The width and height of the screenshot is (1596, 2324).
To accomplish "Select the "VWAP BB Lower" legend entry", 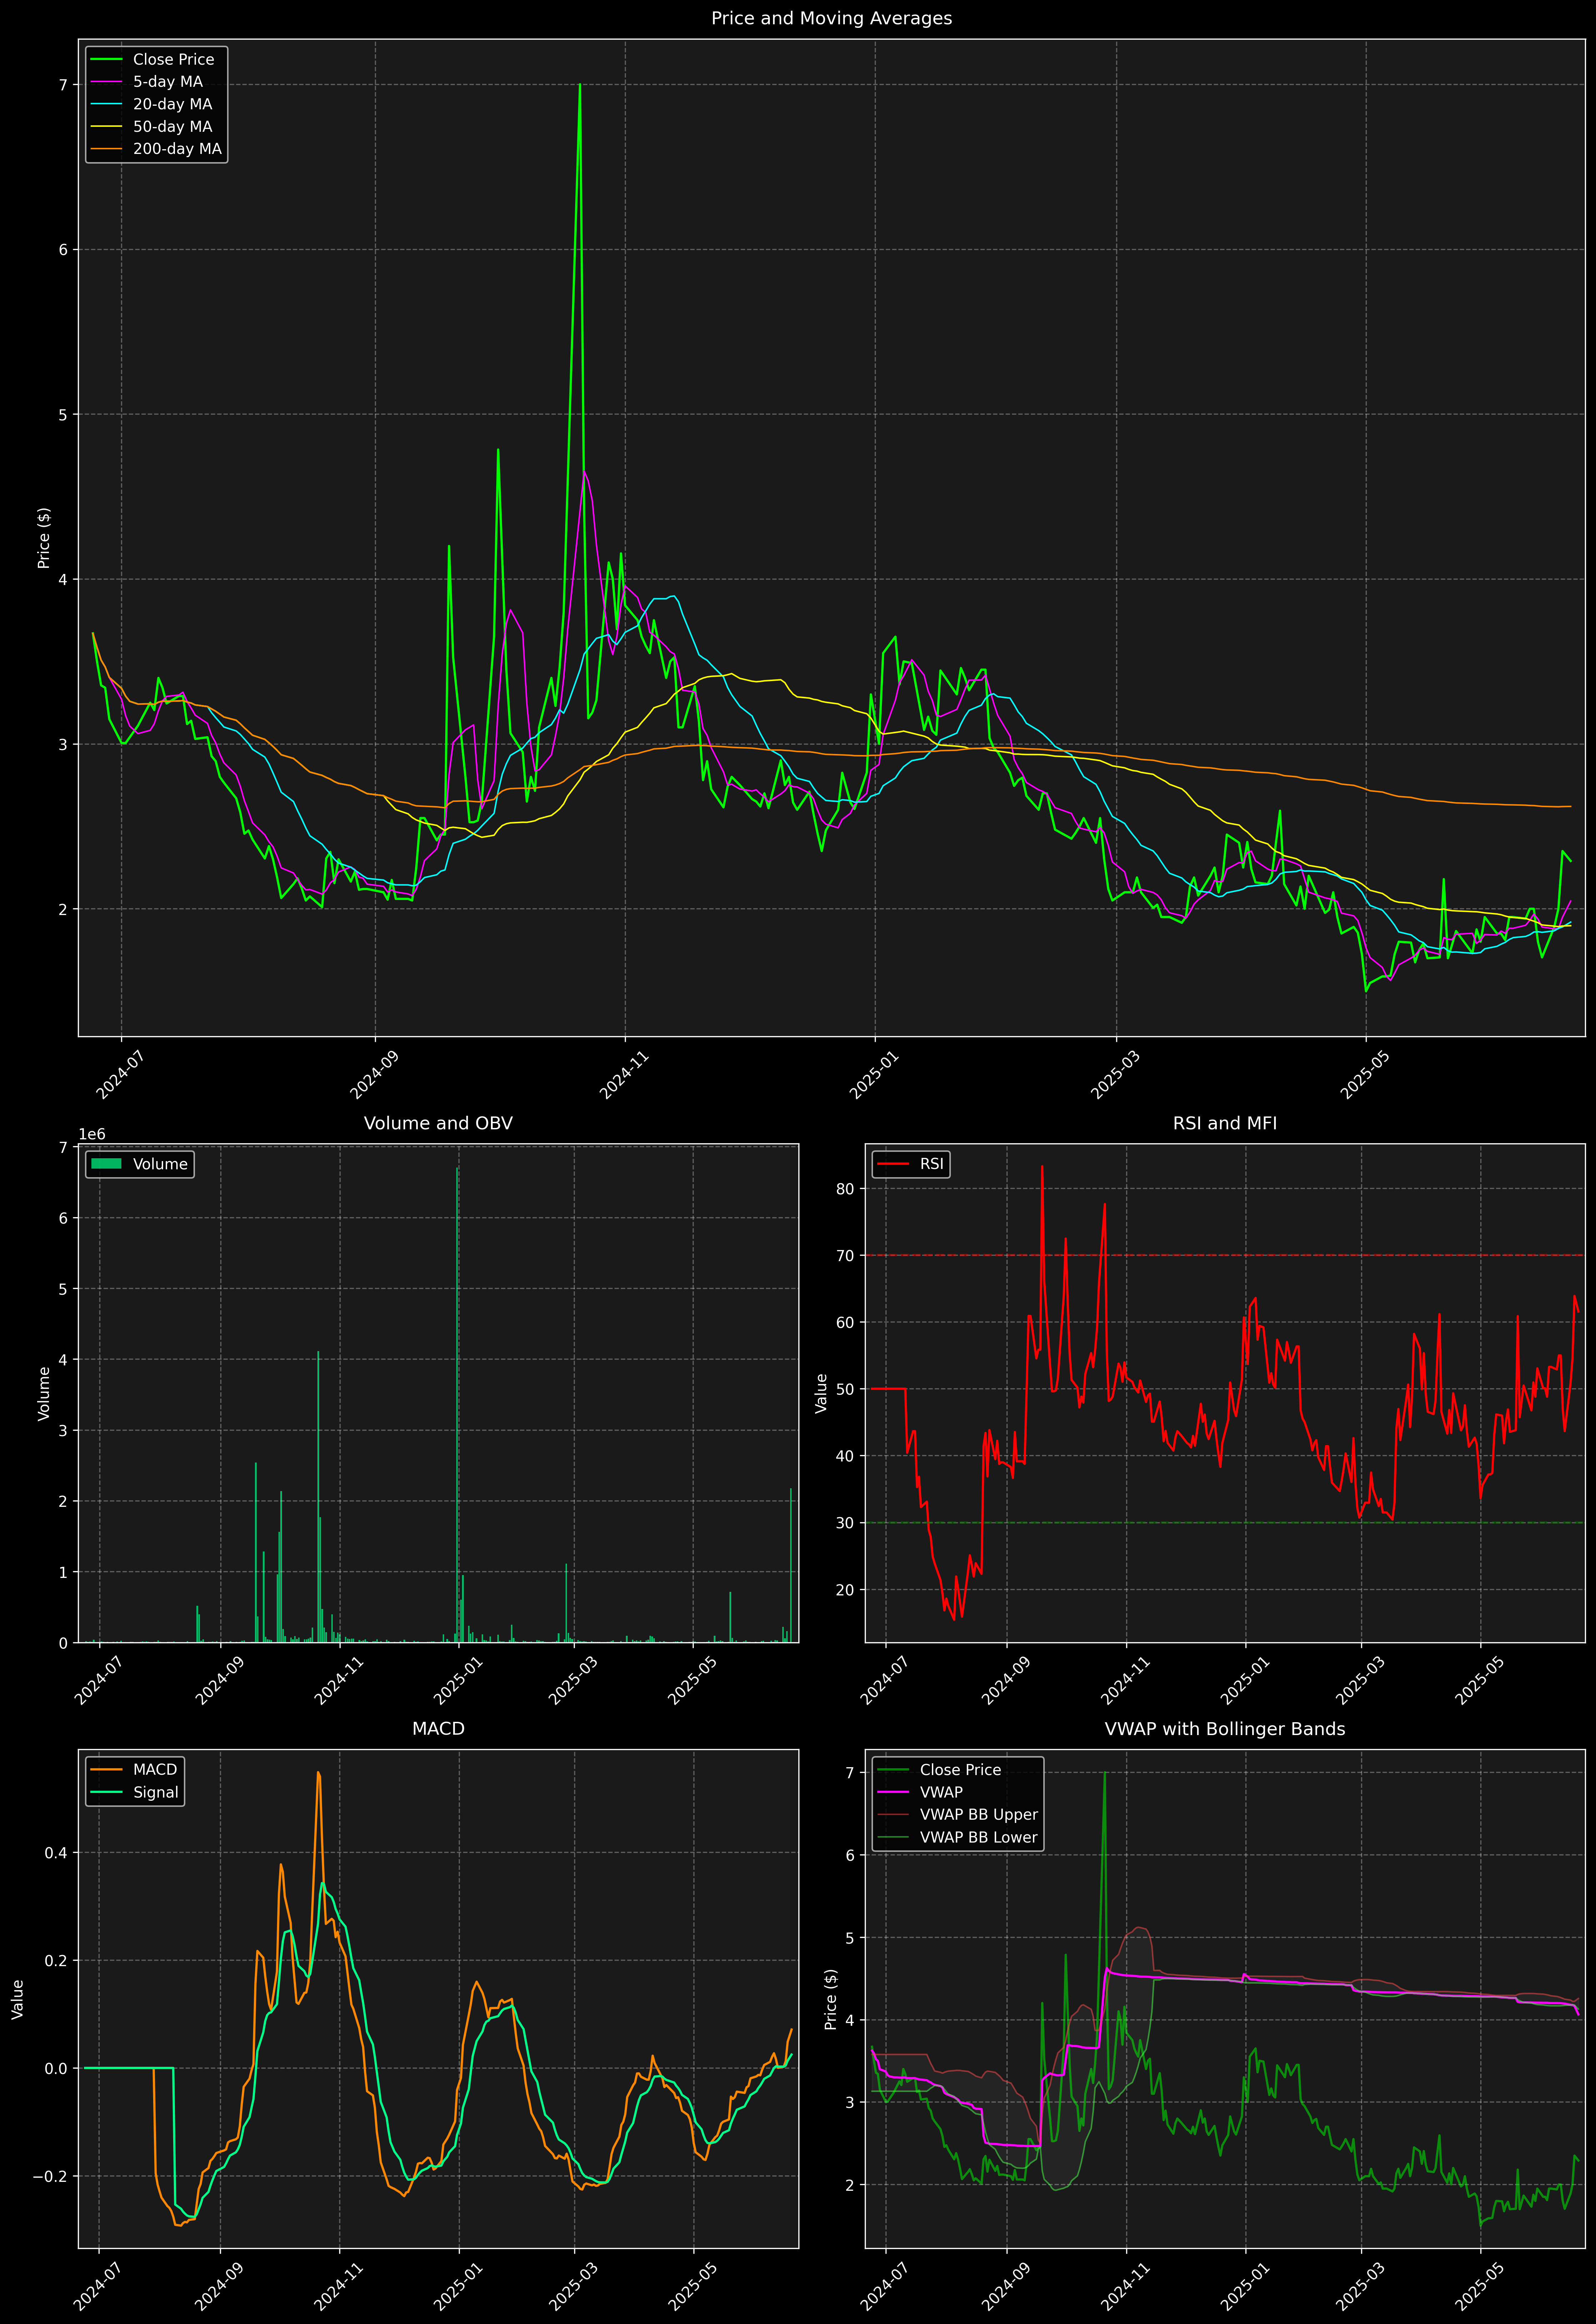I will 979,1837.
